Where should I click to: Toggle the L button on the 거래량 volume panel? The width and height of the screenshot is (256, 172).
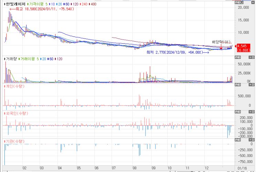[x=237, y=57]
